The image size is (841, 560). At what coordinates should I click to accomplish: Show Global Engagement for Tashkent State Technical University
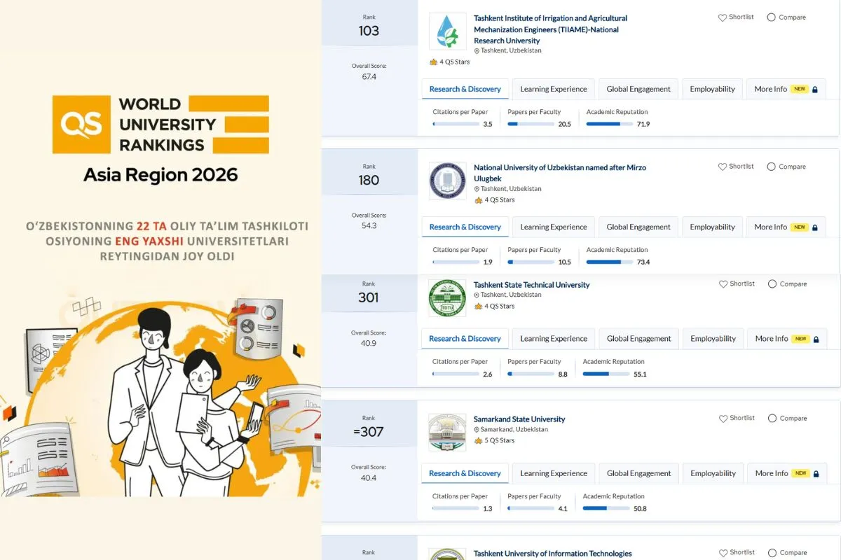pos(639,339)
